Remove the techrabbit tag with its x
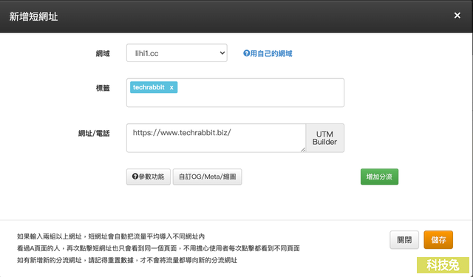 click(171, 88)
